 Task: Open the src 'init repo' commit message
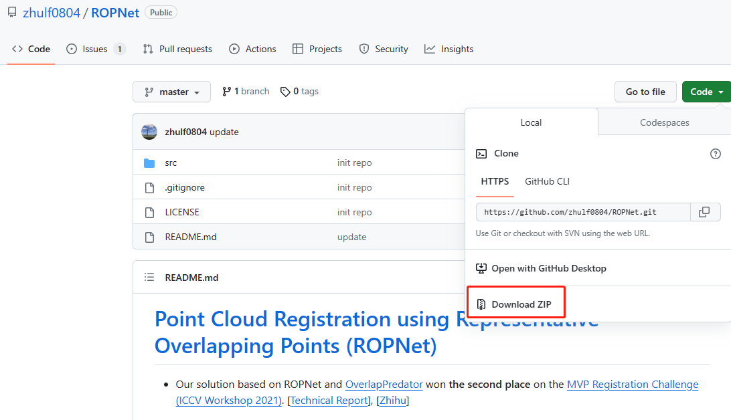click(354, 163)
